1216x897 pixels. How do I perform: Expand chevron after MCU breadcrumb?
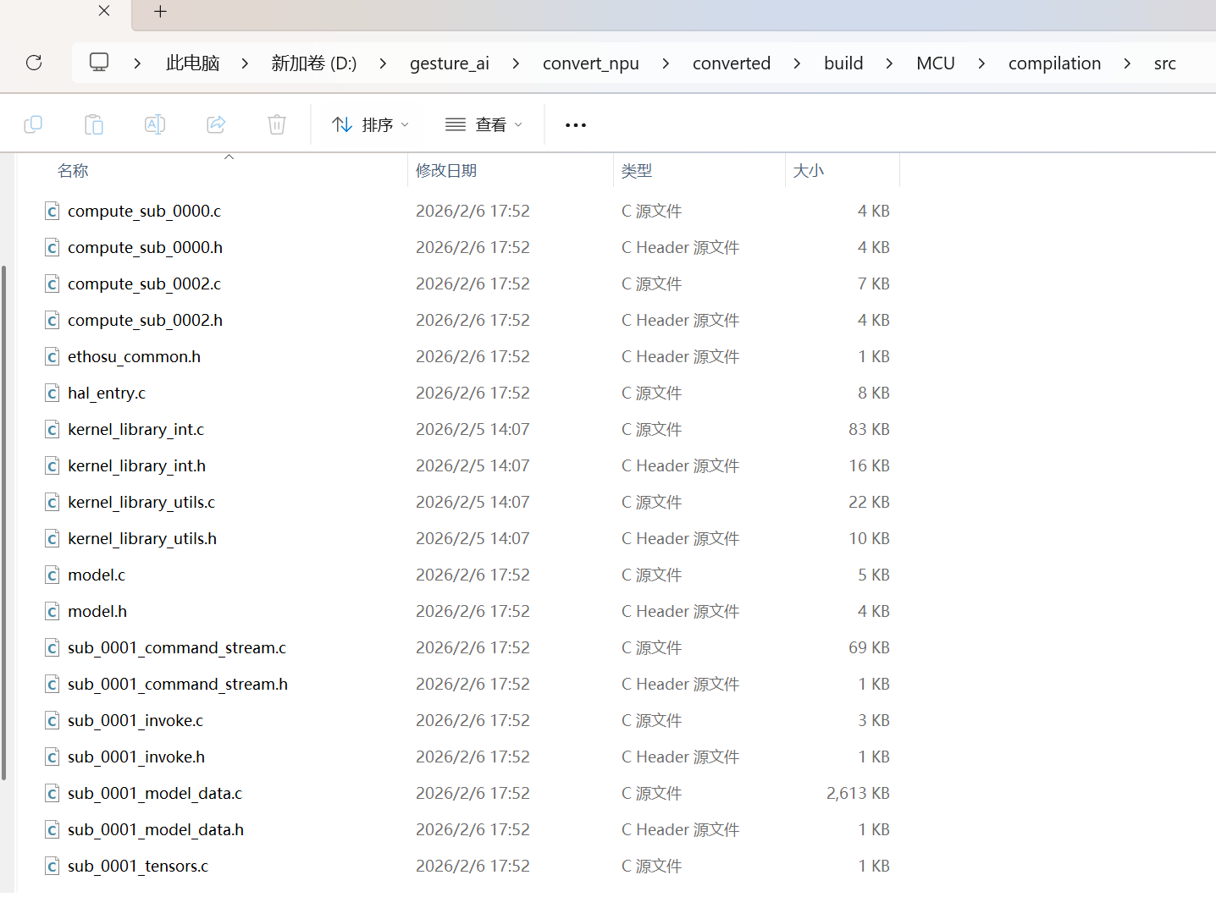(981, 63)
